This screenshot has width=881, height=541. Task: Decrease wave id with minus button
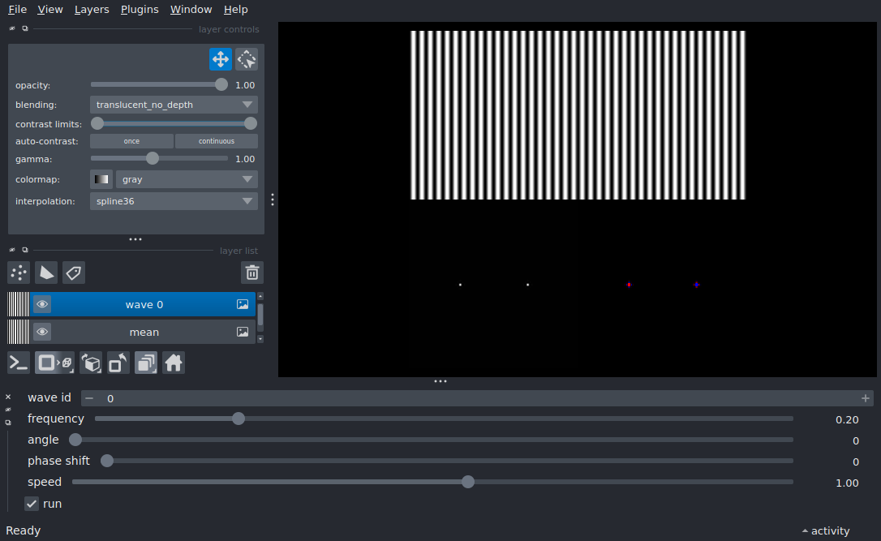pos(89,398)
